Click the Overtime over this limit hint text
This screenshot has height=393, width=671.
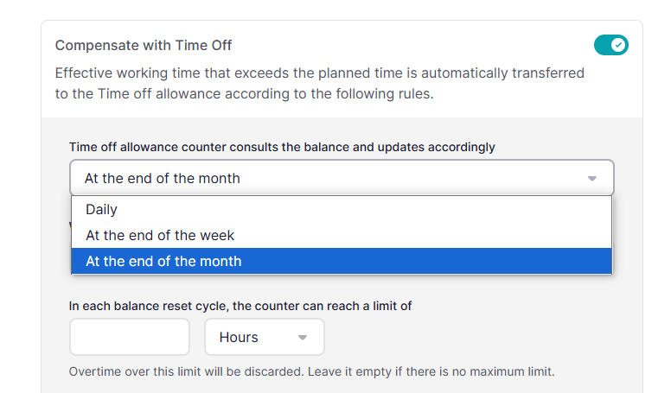(x=311, y=371)
